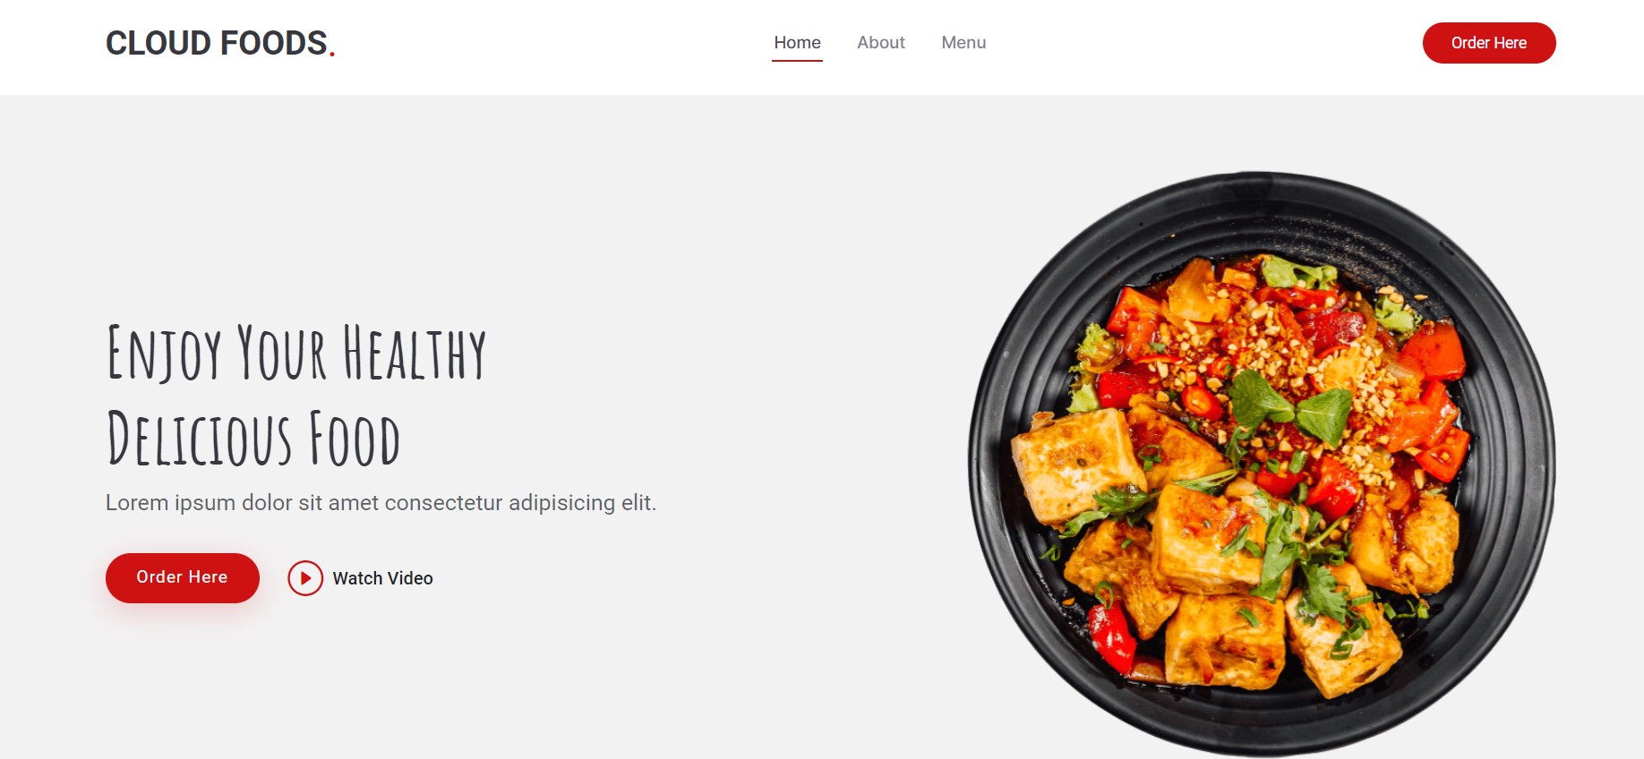Open the About nav item
The height and width of the screenshot is (759, 1644).
881,43
